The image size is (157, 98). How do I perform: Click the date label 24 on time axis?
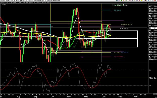pos(114,95)
